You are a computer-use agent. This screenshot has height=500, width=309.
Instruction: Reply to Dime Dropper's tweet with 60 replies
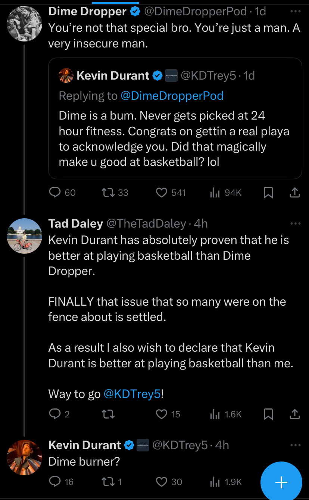[x=55, y=192]
